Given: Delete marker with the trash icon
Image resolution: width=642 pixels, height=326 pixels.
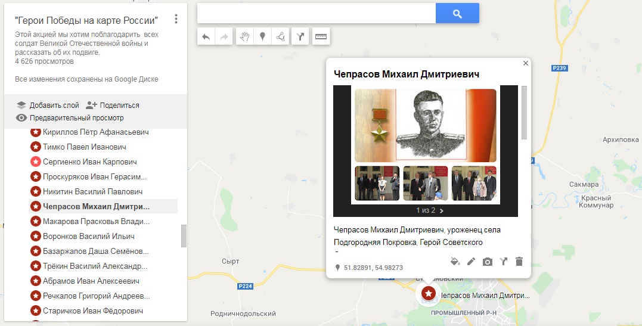Looking at the screenshot, I should tap(519, 261).
